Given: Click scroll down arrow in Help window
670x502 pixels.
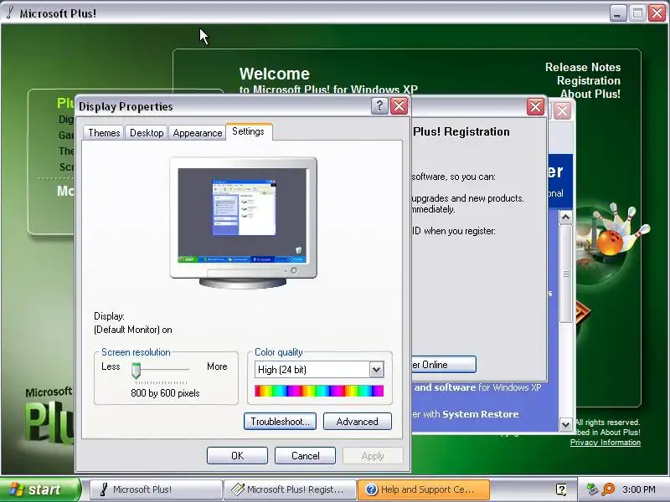Looking at the screenshot, I should click(x=565, y=424).
